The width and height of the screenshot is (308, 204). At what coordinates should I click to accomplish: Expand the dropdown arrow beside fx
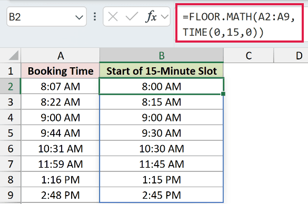[165, 17]
